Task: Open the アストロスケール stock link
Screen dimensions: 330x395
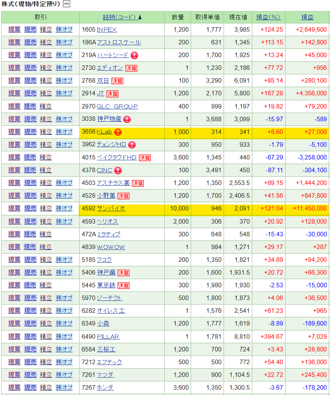Action: point(118,42)
